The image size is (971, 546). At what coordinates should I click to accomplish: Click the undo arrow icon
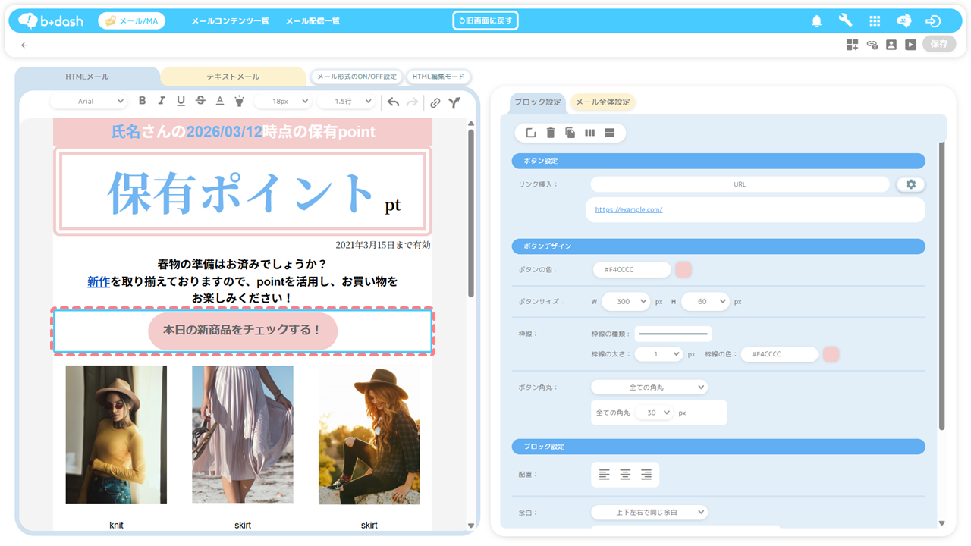tap(393, 102)
